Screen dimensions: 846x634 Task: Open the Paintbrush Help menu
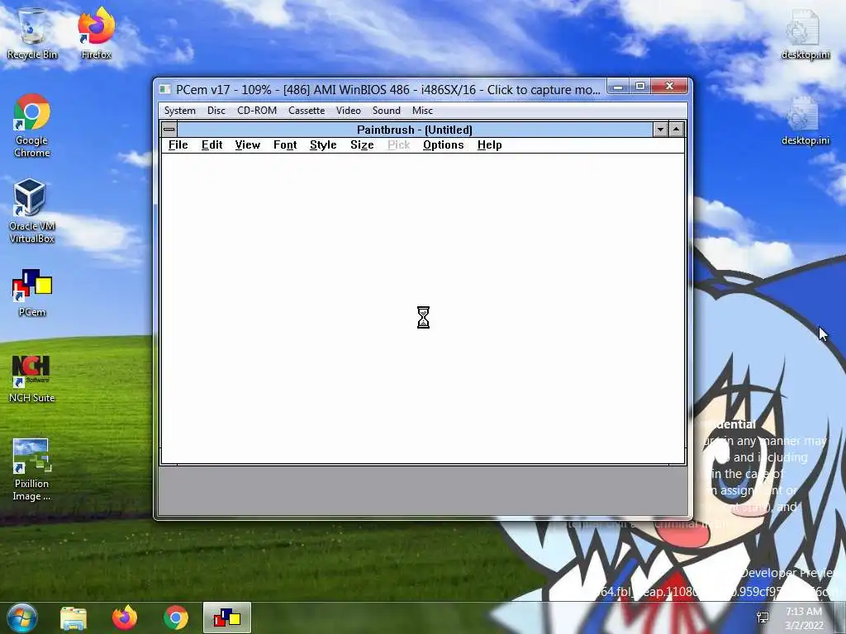click(x=489, y=145)
